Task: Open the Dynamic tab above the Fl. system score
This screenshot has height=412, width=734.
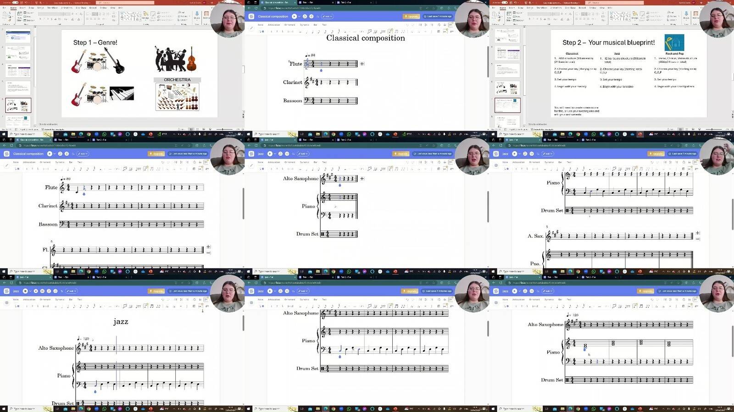Action: click(x=60, y=162)
